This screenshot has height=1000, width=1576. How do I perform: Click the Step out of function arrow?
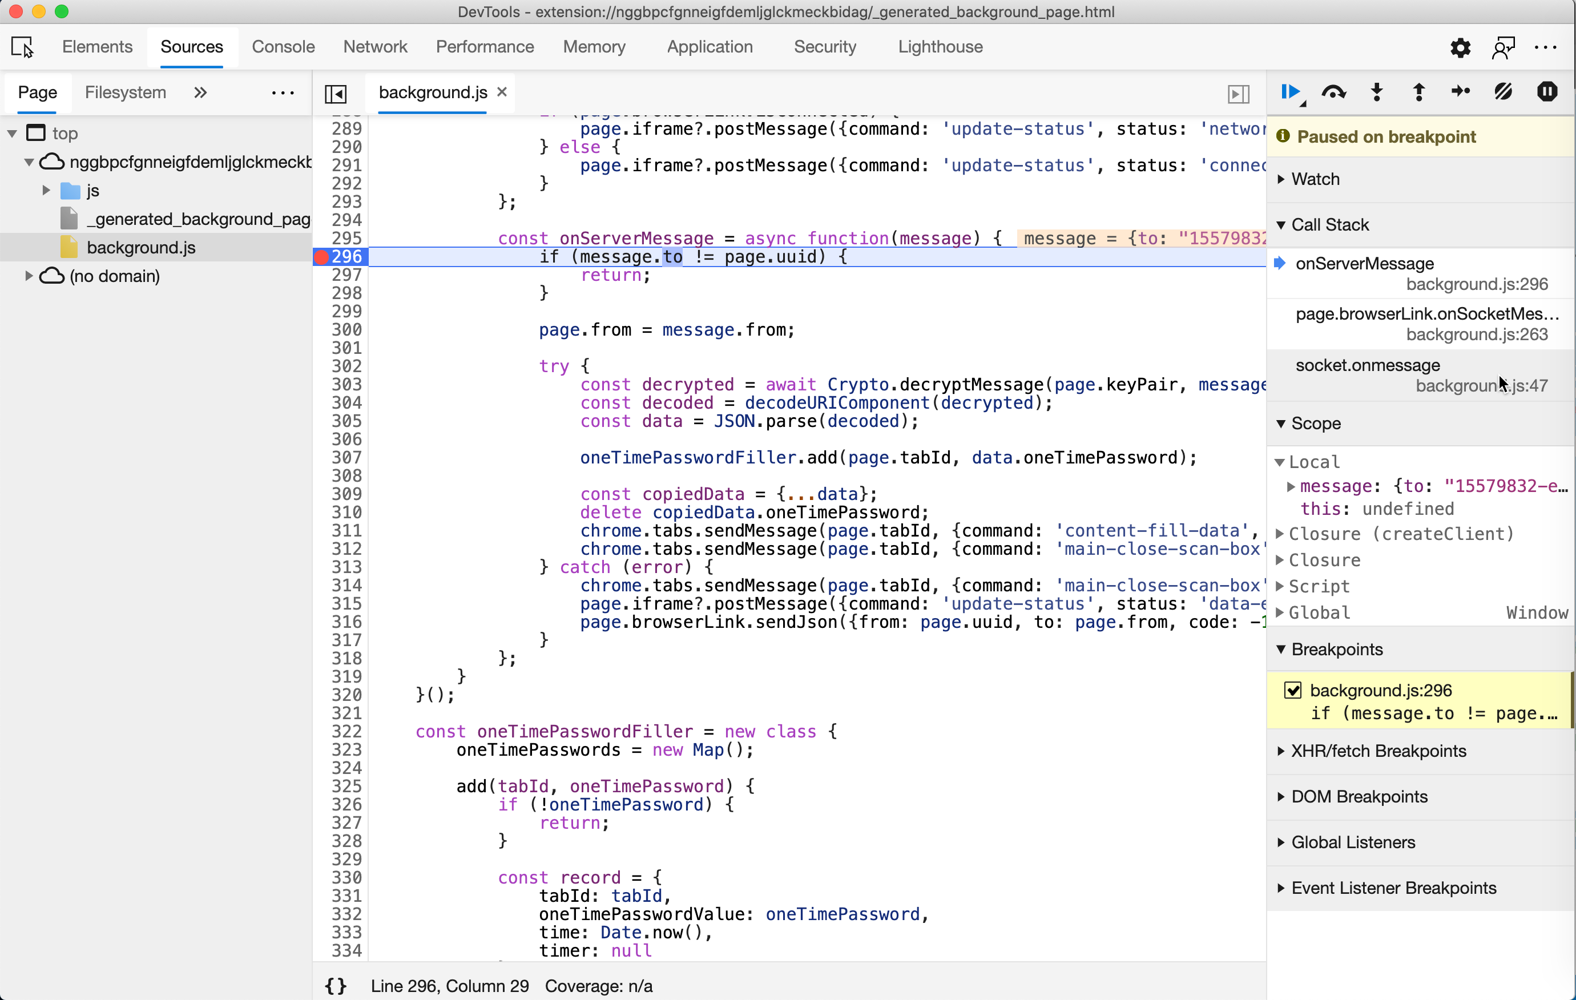[1418, 92]
